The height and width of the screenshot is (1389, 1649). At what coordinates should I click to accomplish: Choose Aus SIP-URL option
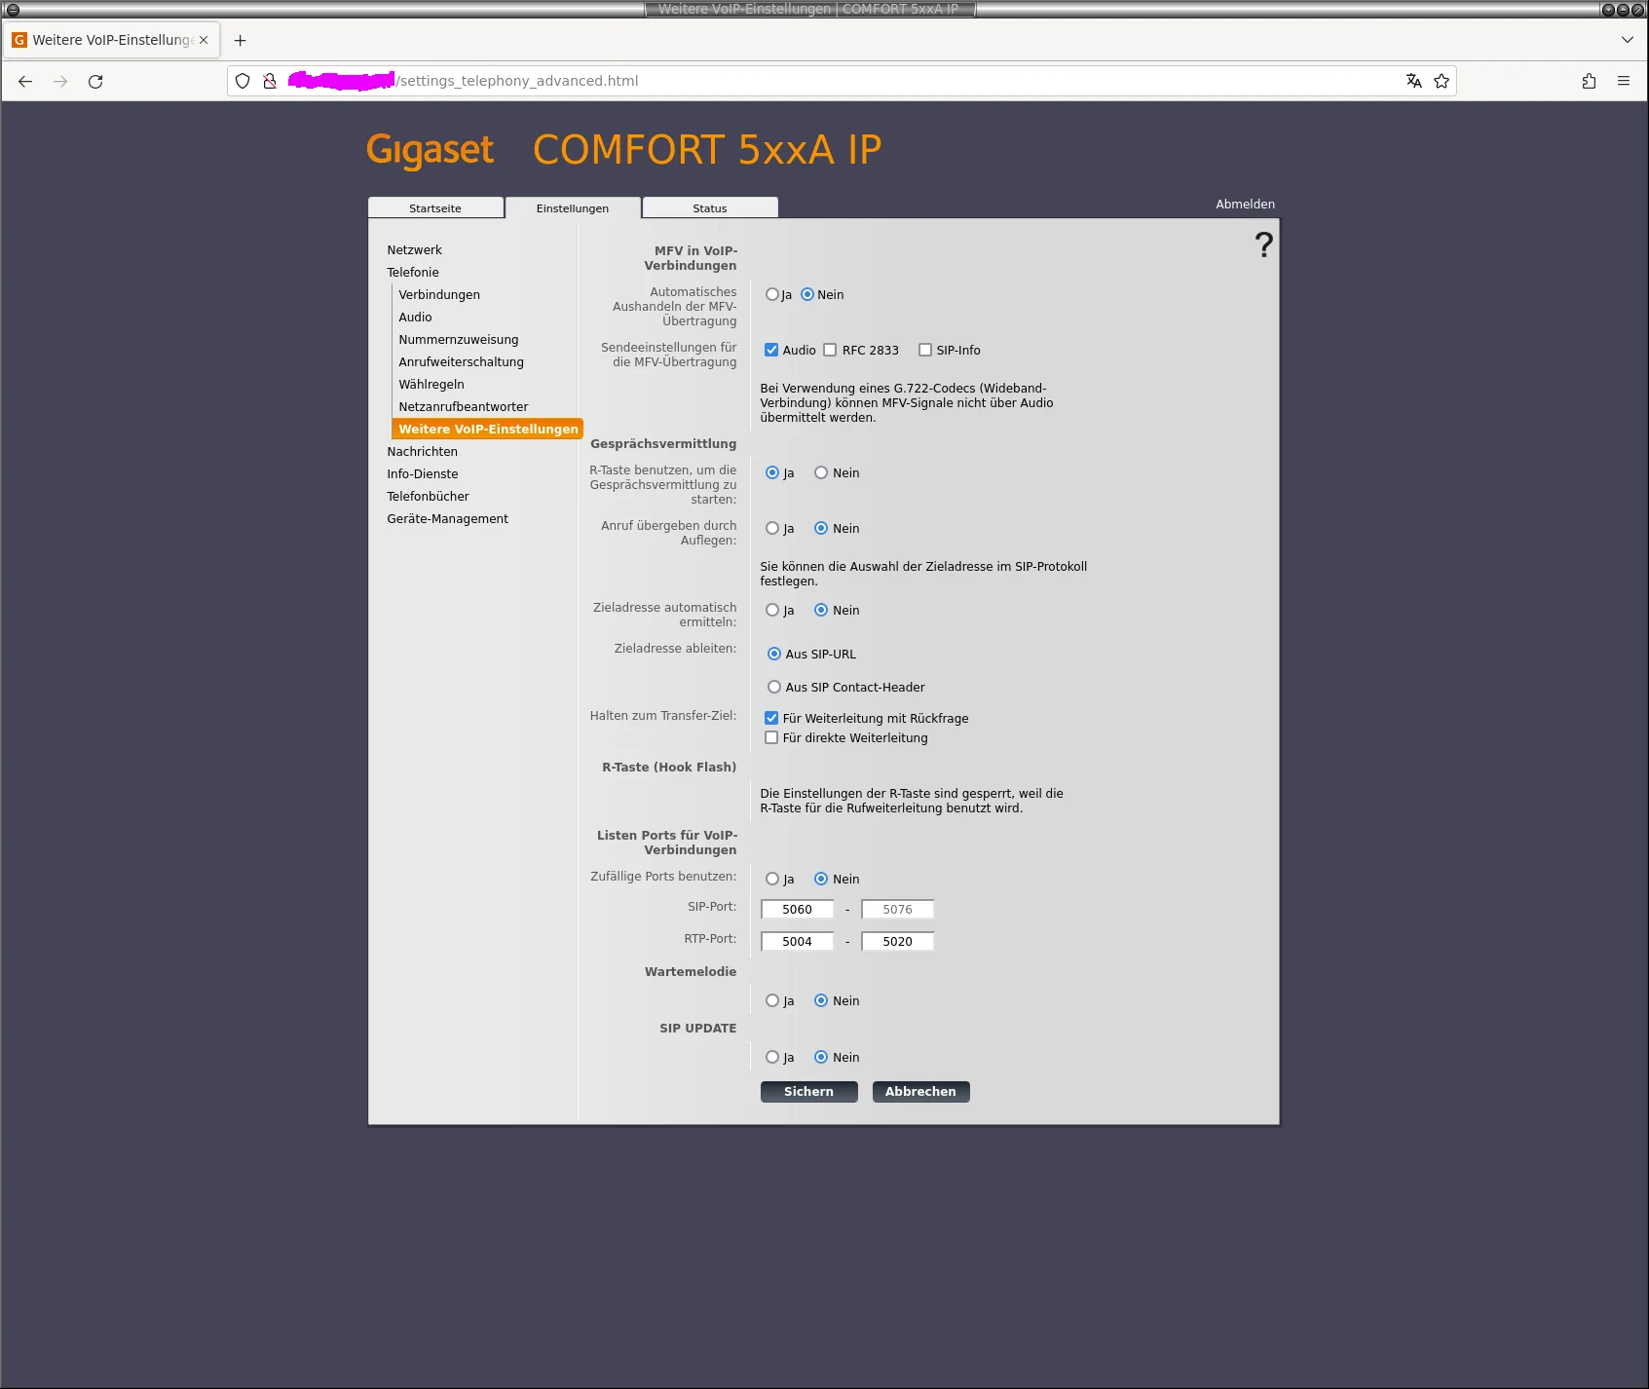774,654
